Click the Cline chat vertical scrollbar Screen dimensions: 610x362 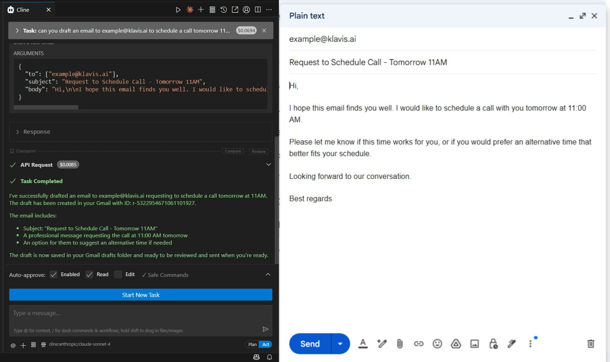pos(277,200)
